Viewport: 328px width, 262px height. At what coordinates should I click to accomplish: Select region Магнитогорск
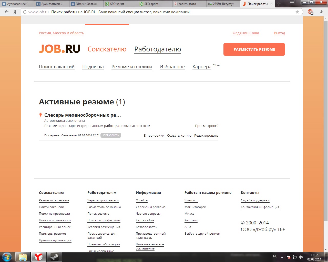(x=195, y=207)
